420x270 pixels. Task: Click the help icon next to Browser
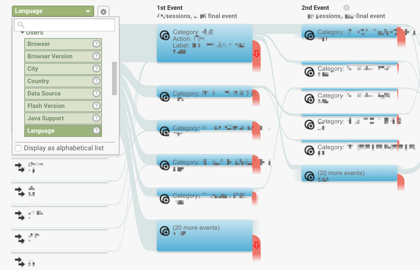(96, 44)
